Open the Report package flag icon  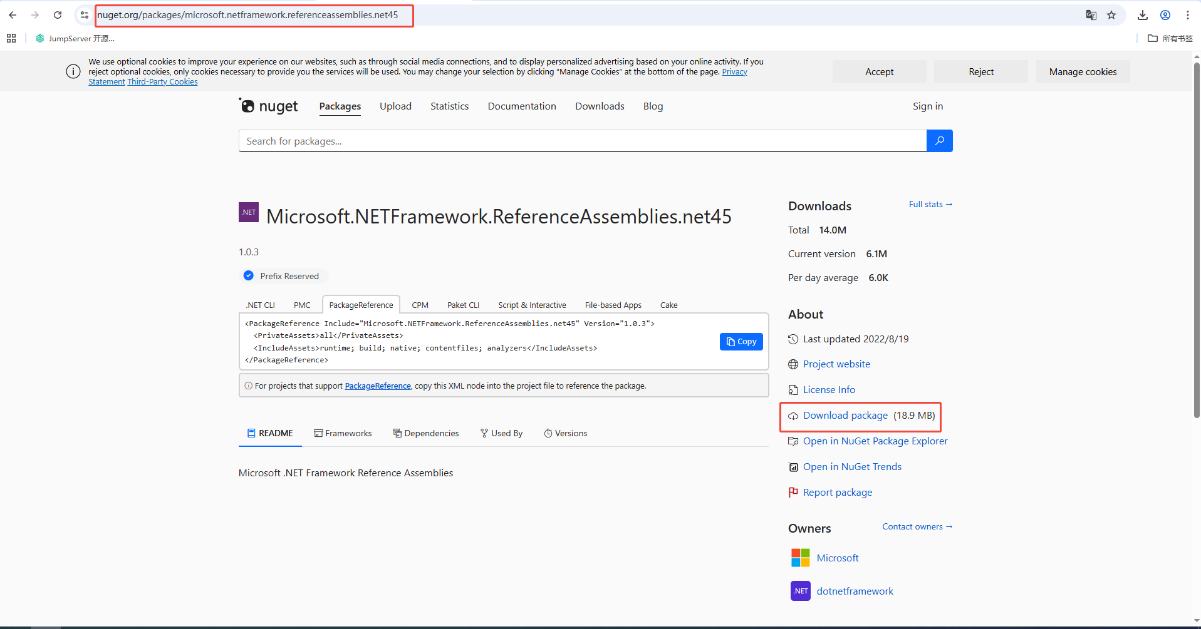tap(793, 492)
